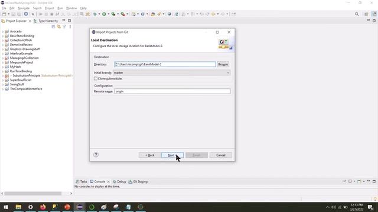Switch to the Git Staging tab
378x212 pixels.
coord(138,181)
